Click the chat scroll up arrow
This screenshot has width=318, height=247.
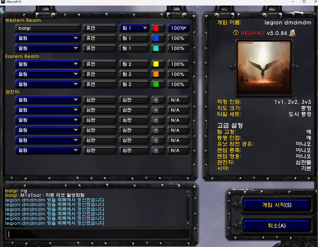(187, 192)
